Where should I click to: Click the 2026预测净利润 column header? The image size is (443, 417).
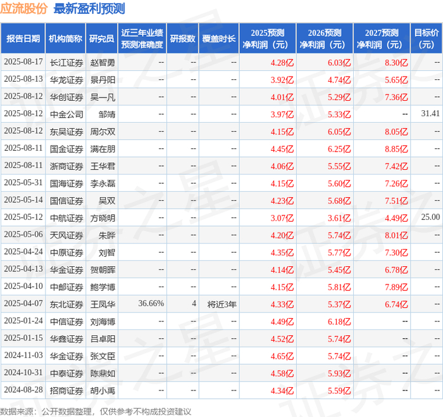325,39
